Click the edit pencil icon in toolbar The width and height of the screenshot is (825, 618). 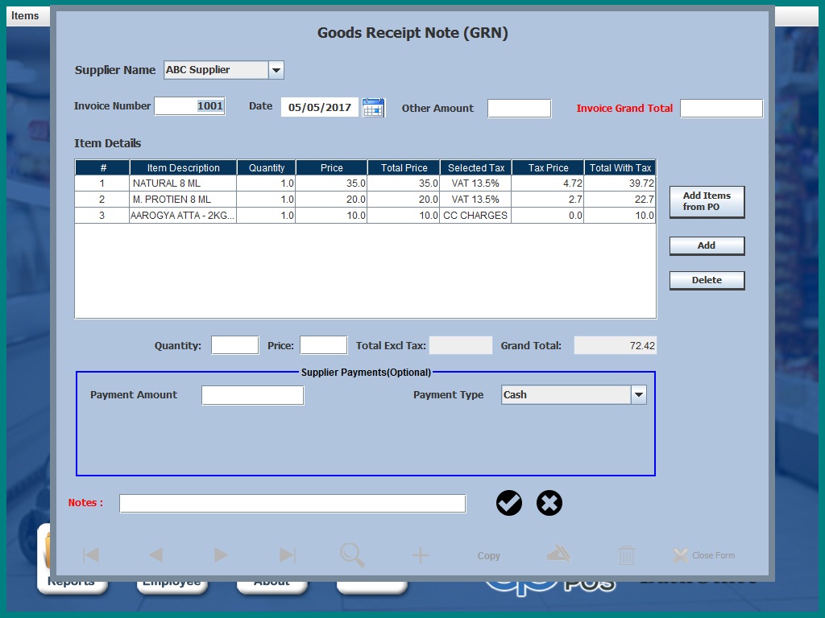(x=559, y=554)
